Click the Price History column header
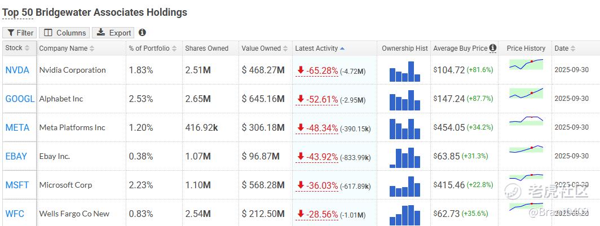 point(526,48)
